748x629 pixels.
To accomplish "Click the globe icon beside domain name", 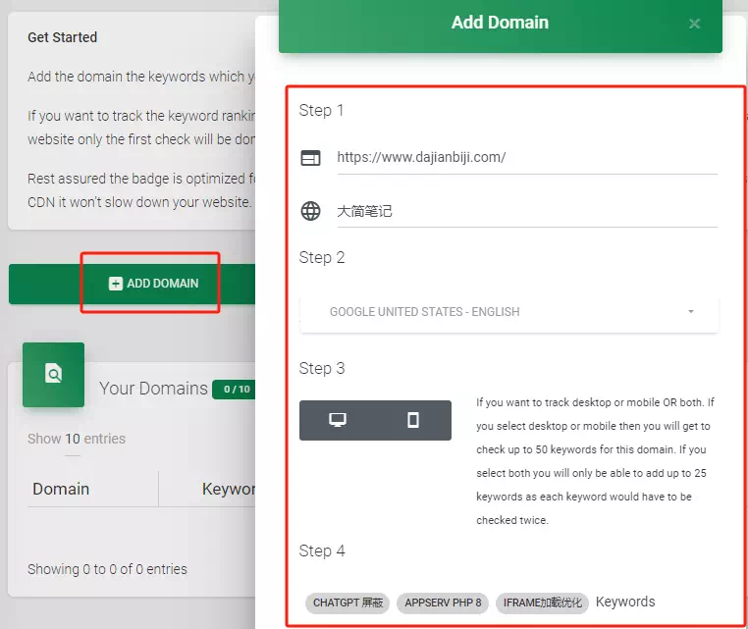I will (x=310, y=211).
